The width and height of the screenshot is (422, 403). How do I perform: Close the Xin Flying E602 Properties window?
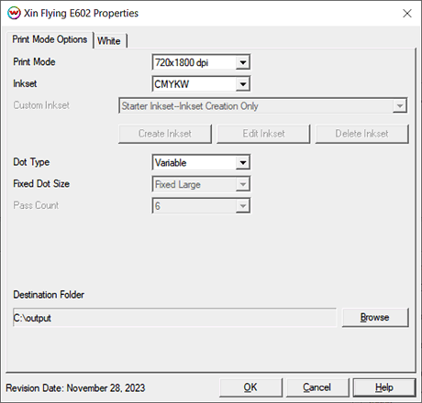[x=407, y=13]
